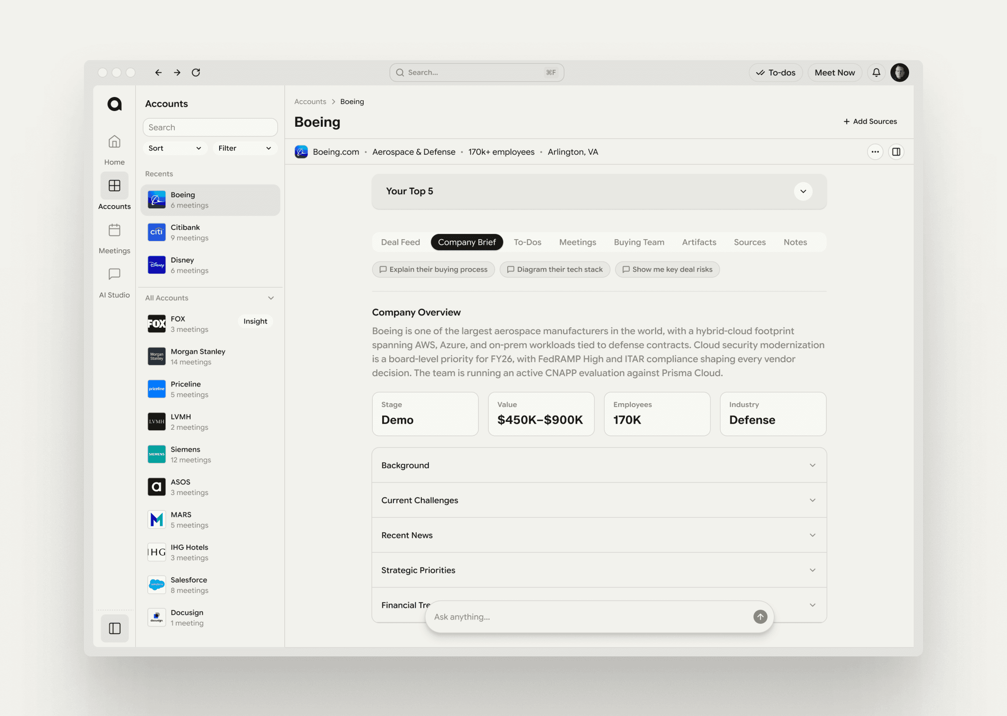Open the Sources tab
The image size is (1007, 716).
coord(750,242)
